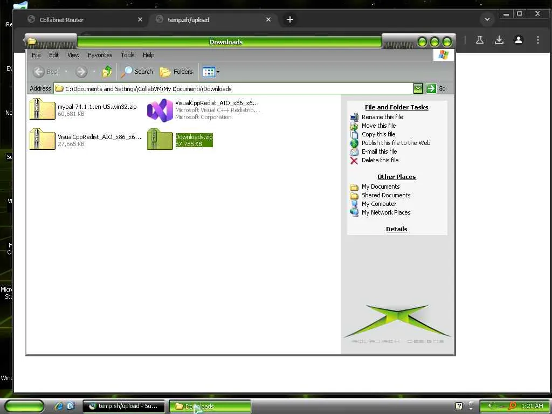Image resolution: width=552 pixels, height=414 pixels.
Task: Click Publish this file to the Web
Action: tap(396, 143)
